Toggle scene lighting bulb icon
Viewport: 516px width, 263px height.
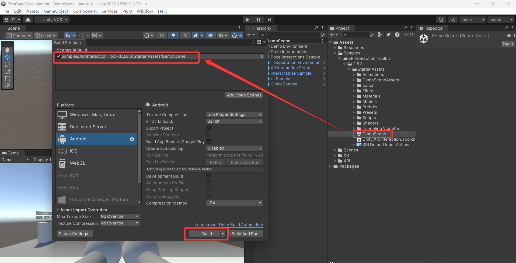point(173,36)
